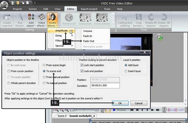This screenshot has width=188, height=123.
Task: Open the Crop borders tool
Action: (x=139, y=20)
